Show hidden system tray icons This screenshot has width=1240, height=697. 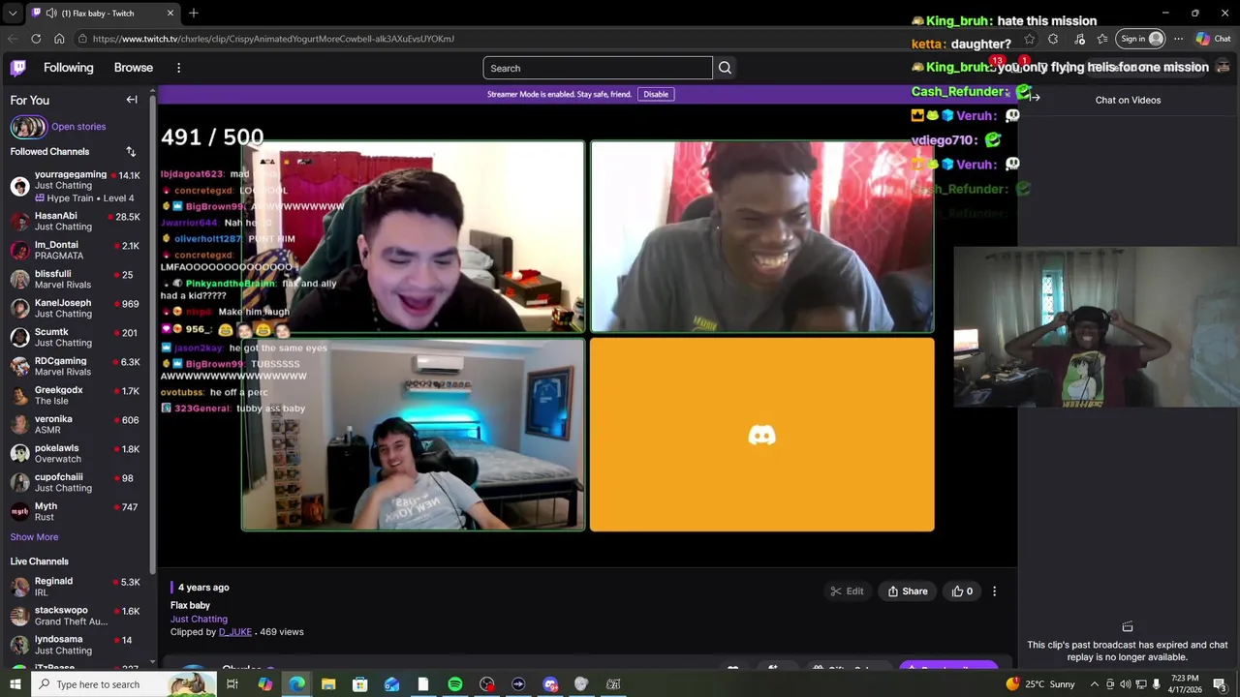1095,684
